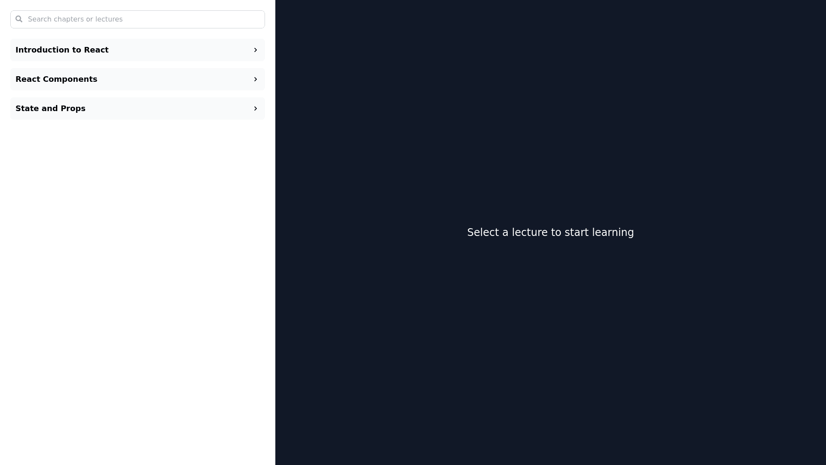Click the search box placeholder text
Image resolution: width=826 pixels, height=465 pixels.
coord(75,19)
